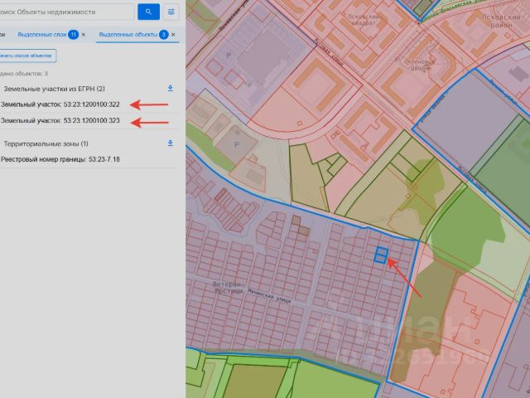Click the upper parking P icon on map
Screen dimensions: 530x398
coord(229,56)
